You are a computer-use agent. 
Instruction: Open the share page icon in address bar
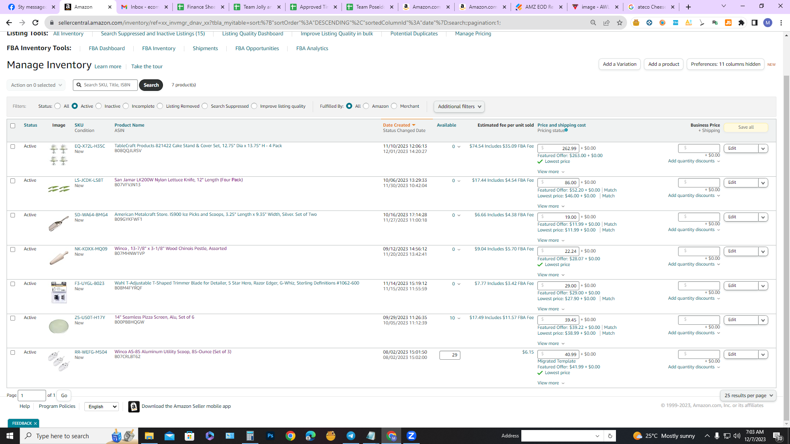point(606,23)
